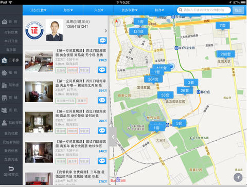Tap the 7套 map marker
Screen dimensions: 247x187
pyautogui.click(x=222, y=26)
